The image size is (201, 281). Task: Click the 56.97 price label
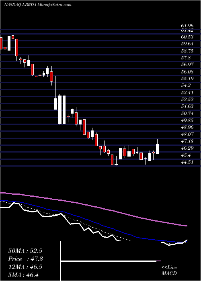[187, 65]
